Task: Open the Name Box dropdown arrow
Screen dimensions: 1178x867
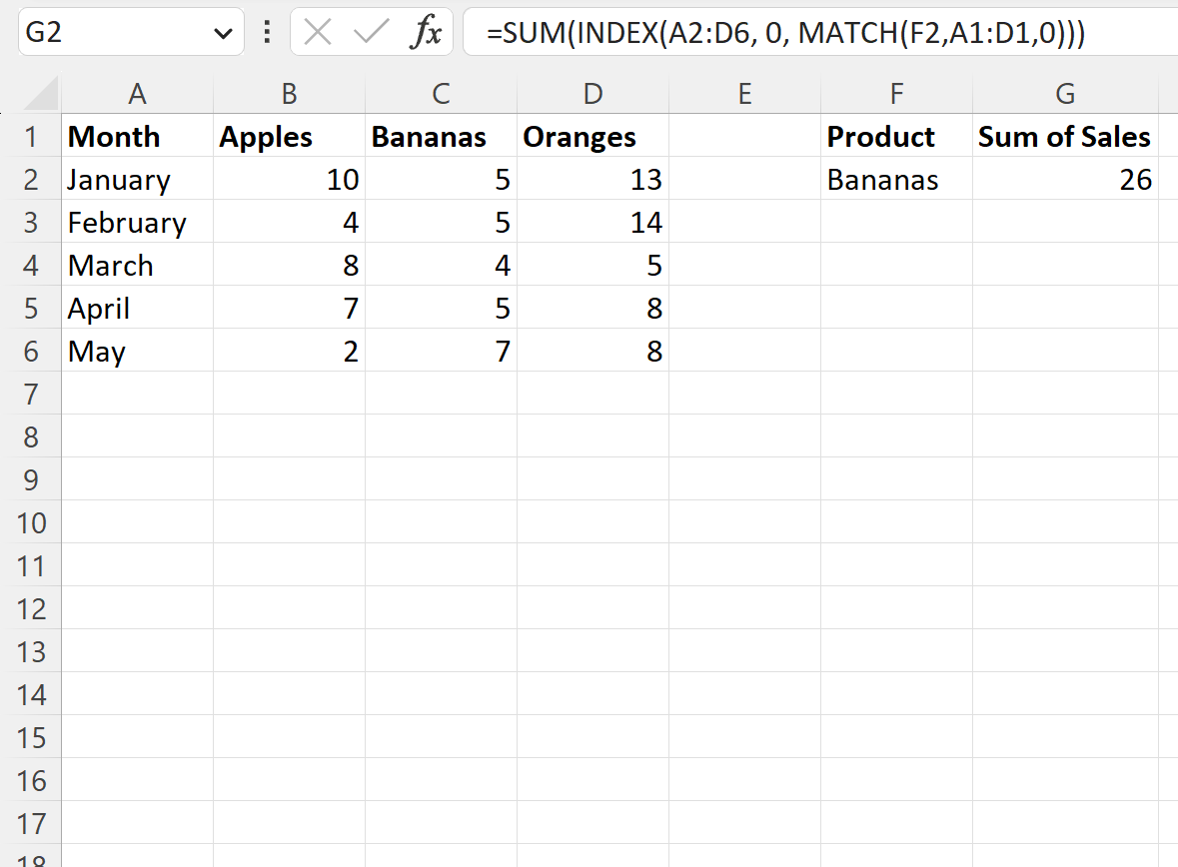Action: pyautogui.click(x=223, y=33)
